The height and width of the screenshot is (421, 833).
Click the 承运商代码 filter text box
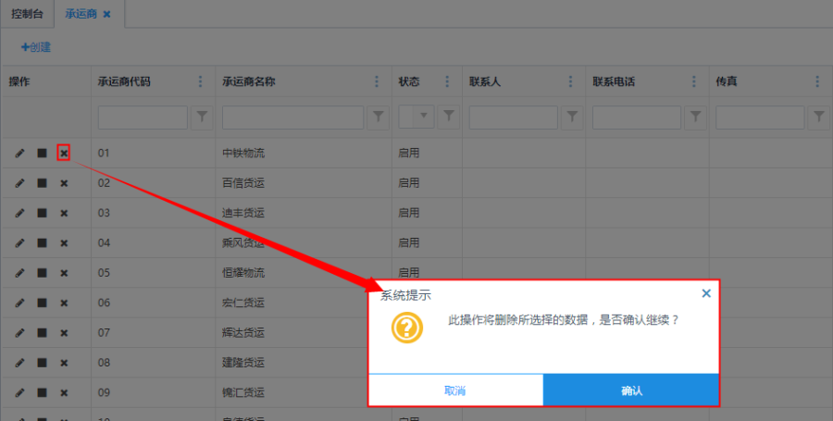tap(143, 118)
